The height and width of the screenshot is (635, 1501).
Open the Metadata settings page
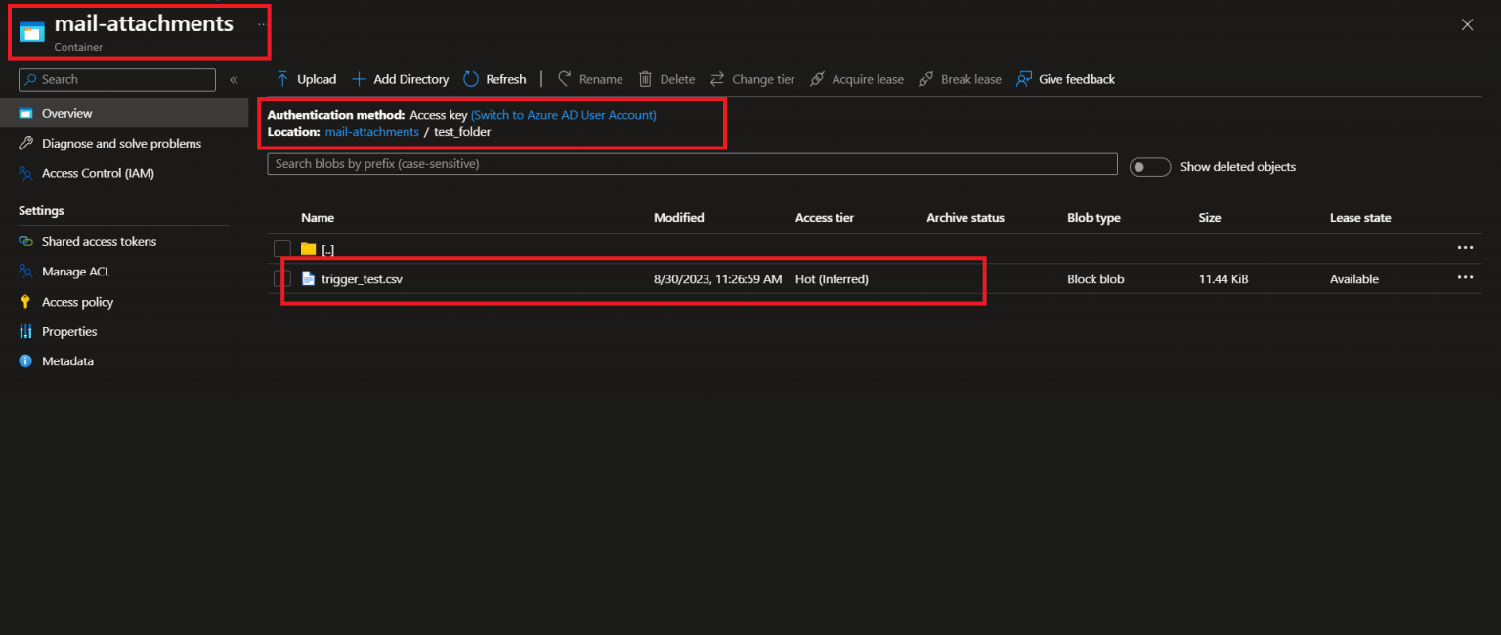tap(67, 361)
